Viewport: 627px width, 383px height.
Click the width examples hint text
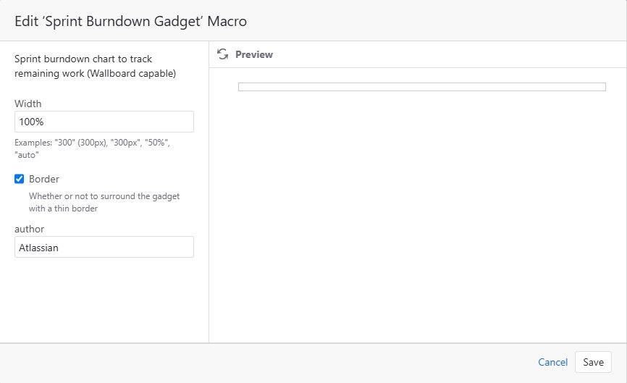point(93,148)
